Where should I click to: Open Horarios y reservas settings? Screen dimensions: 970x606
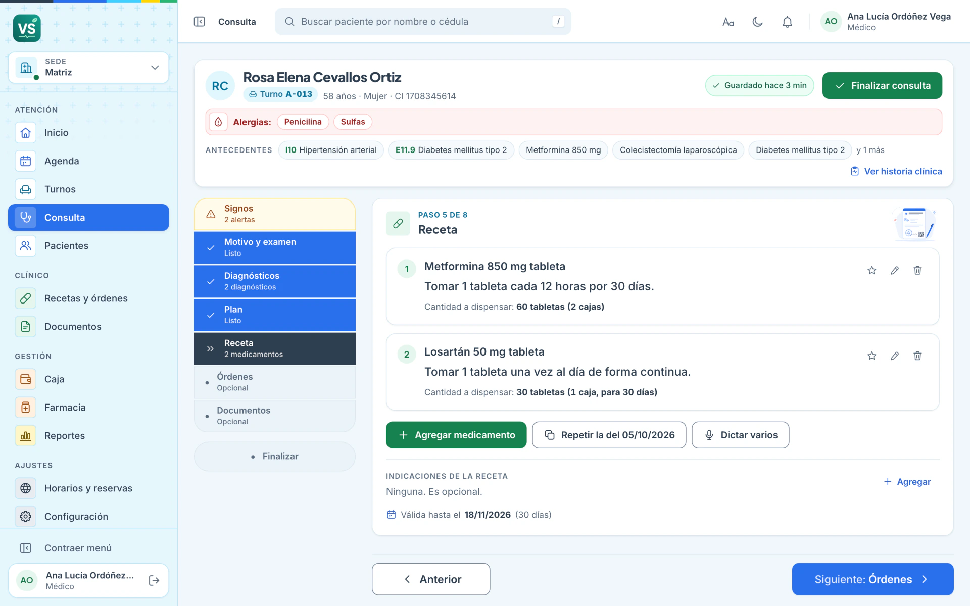88,488
